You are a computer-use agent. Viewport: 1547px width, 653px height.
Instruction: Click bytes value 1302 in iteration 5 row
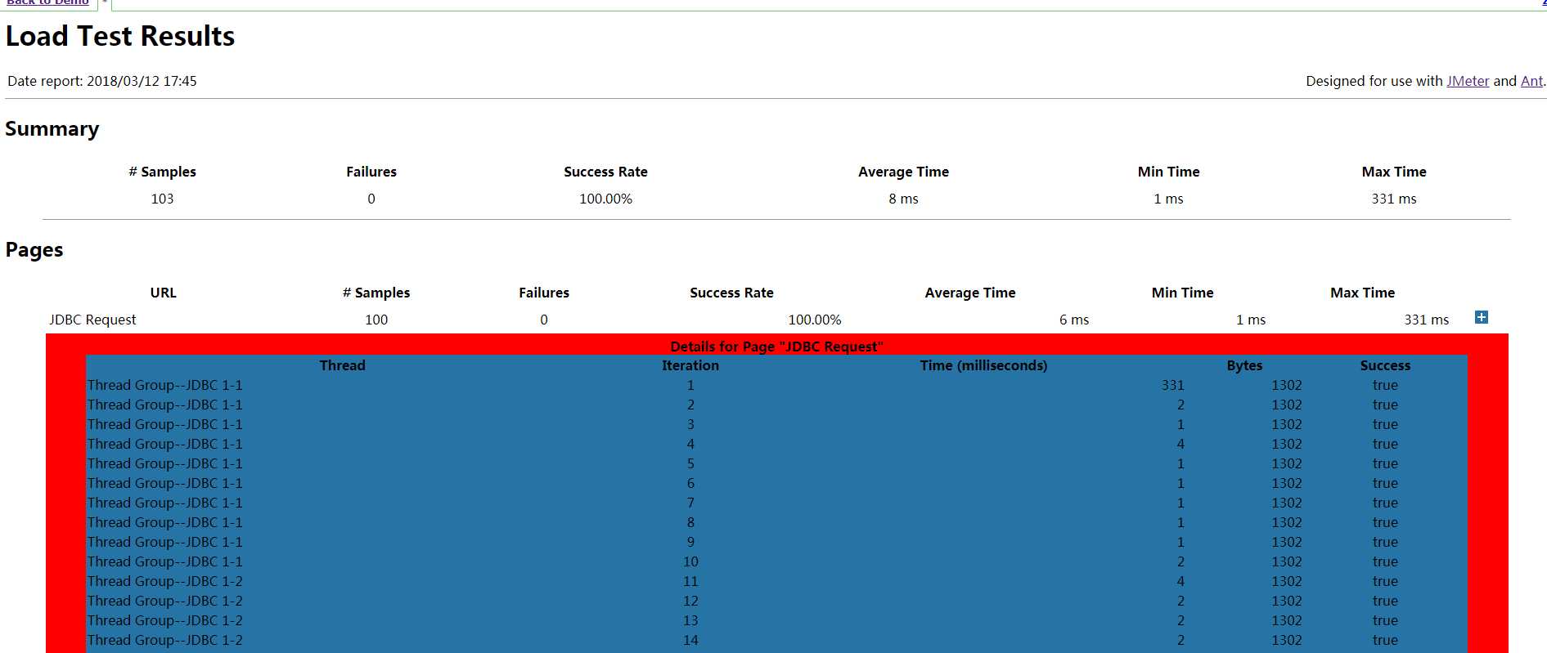(1286, 463)
